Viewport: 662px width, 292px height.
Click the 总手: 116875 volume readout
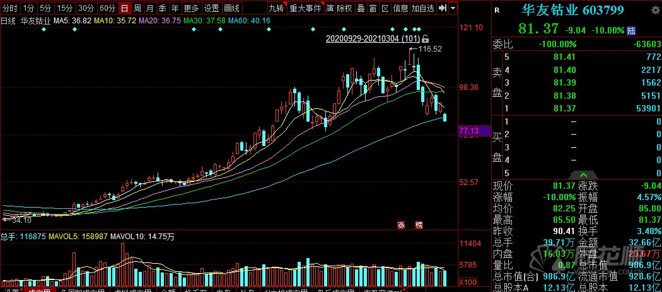click(24, 237)
